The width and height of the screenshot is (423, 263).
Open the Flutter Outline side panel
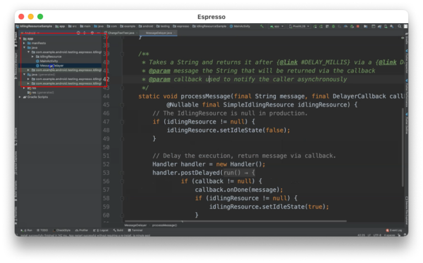[406, 124]
